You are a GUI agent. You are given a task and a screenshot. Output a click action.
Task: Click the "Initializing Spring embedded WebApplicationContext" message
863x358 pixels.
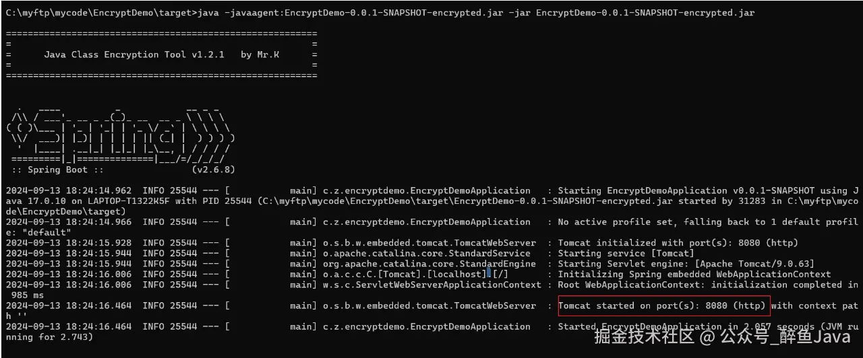[694, 275]
